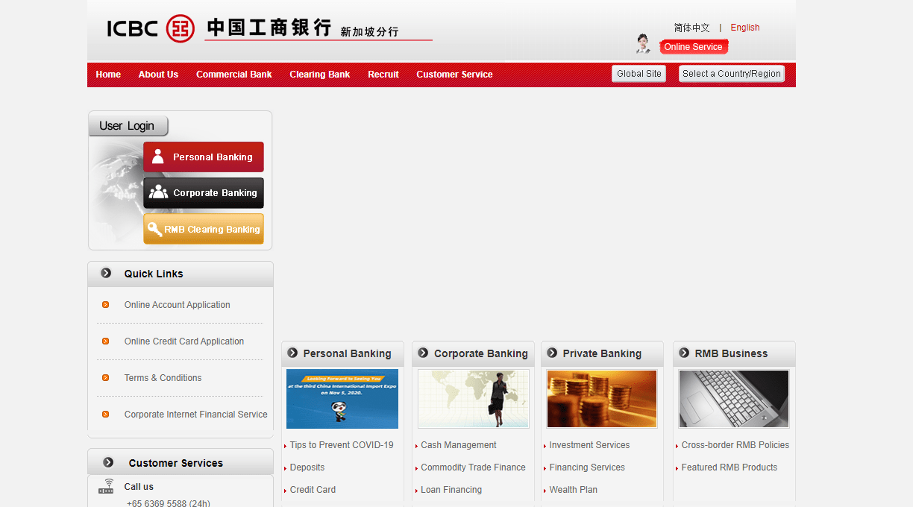Screen dimensions: 913x507
Task: Open the Loan Financing link
Action: pos(451,490)
